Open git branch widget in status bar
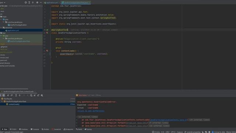The width and height of the screenshot is (236, 133). click(x=192, y=132)
